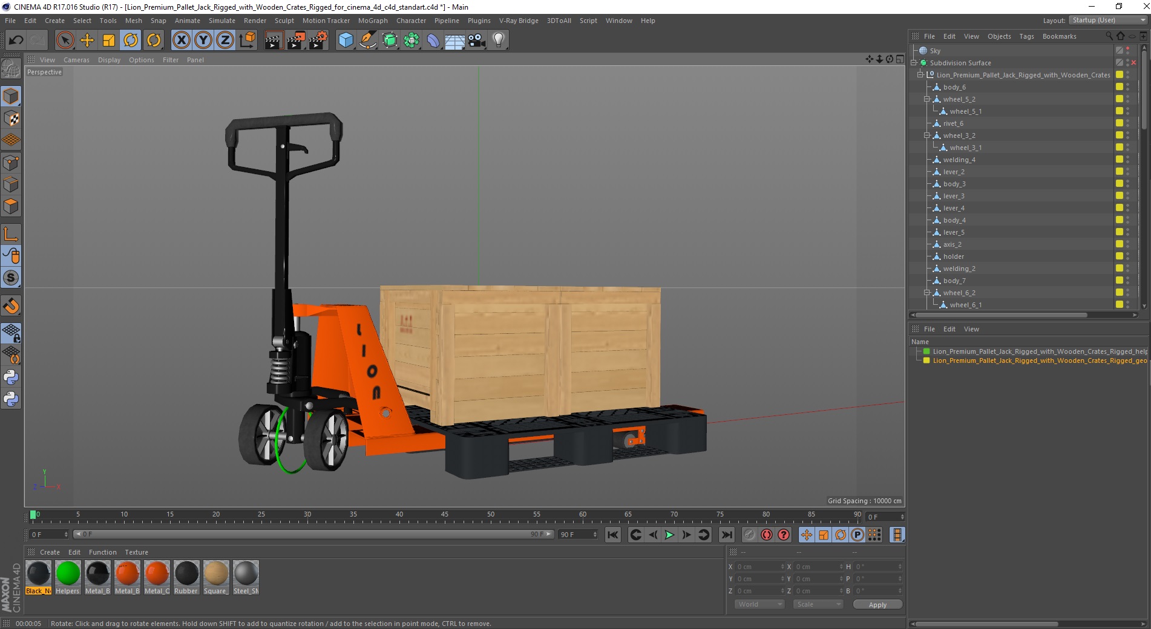This screenshot has width=1151, height=629.
Task: Go to end of animation
Action: click(727, 535)
